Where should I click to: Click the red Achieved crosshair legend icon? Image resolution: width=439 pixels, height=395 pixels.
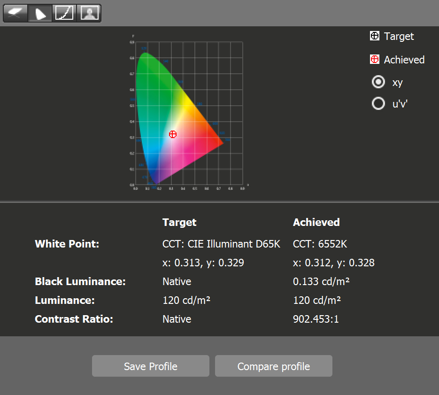(x=375, y=60)
